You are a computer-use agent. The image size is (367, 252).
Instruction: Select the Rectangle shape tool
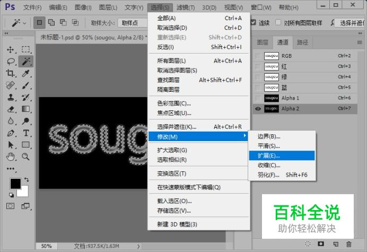point(26,145)
